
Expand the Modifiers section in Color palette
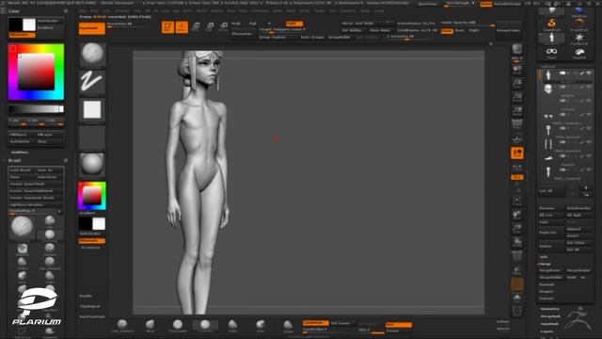click(x=20, y=153)
